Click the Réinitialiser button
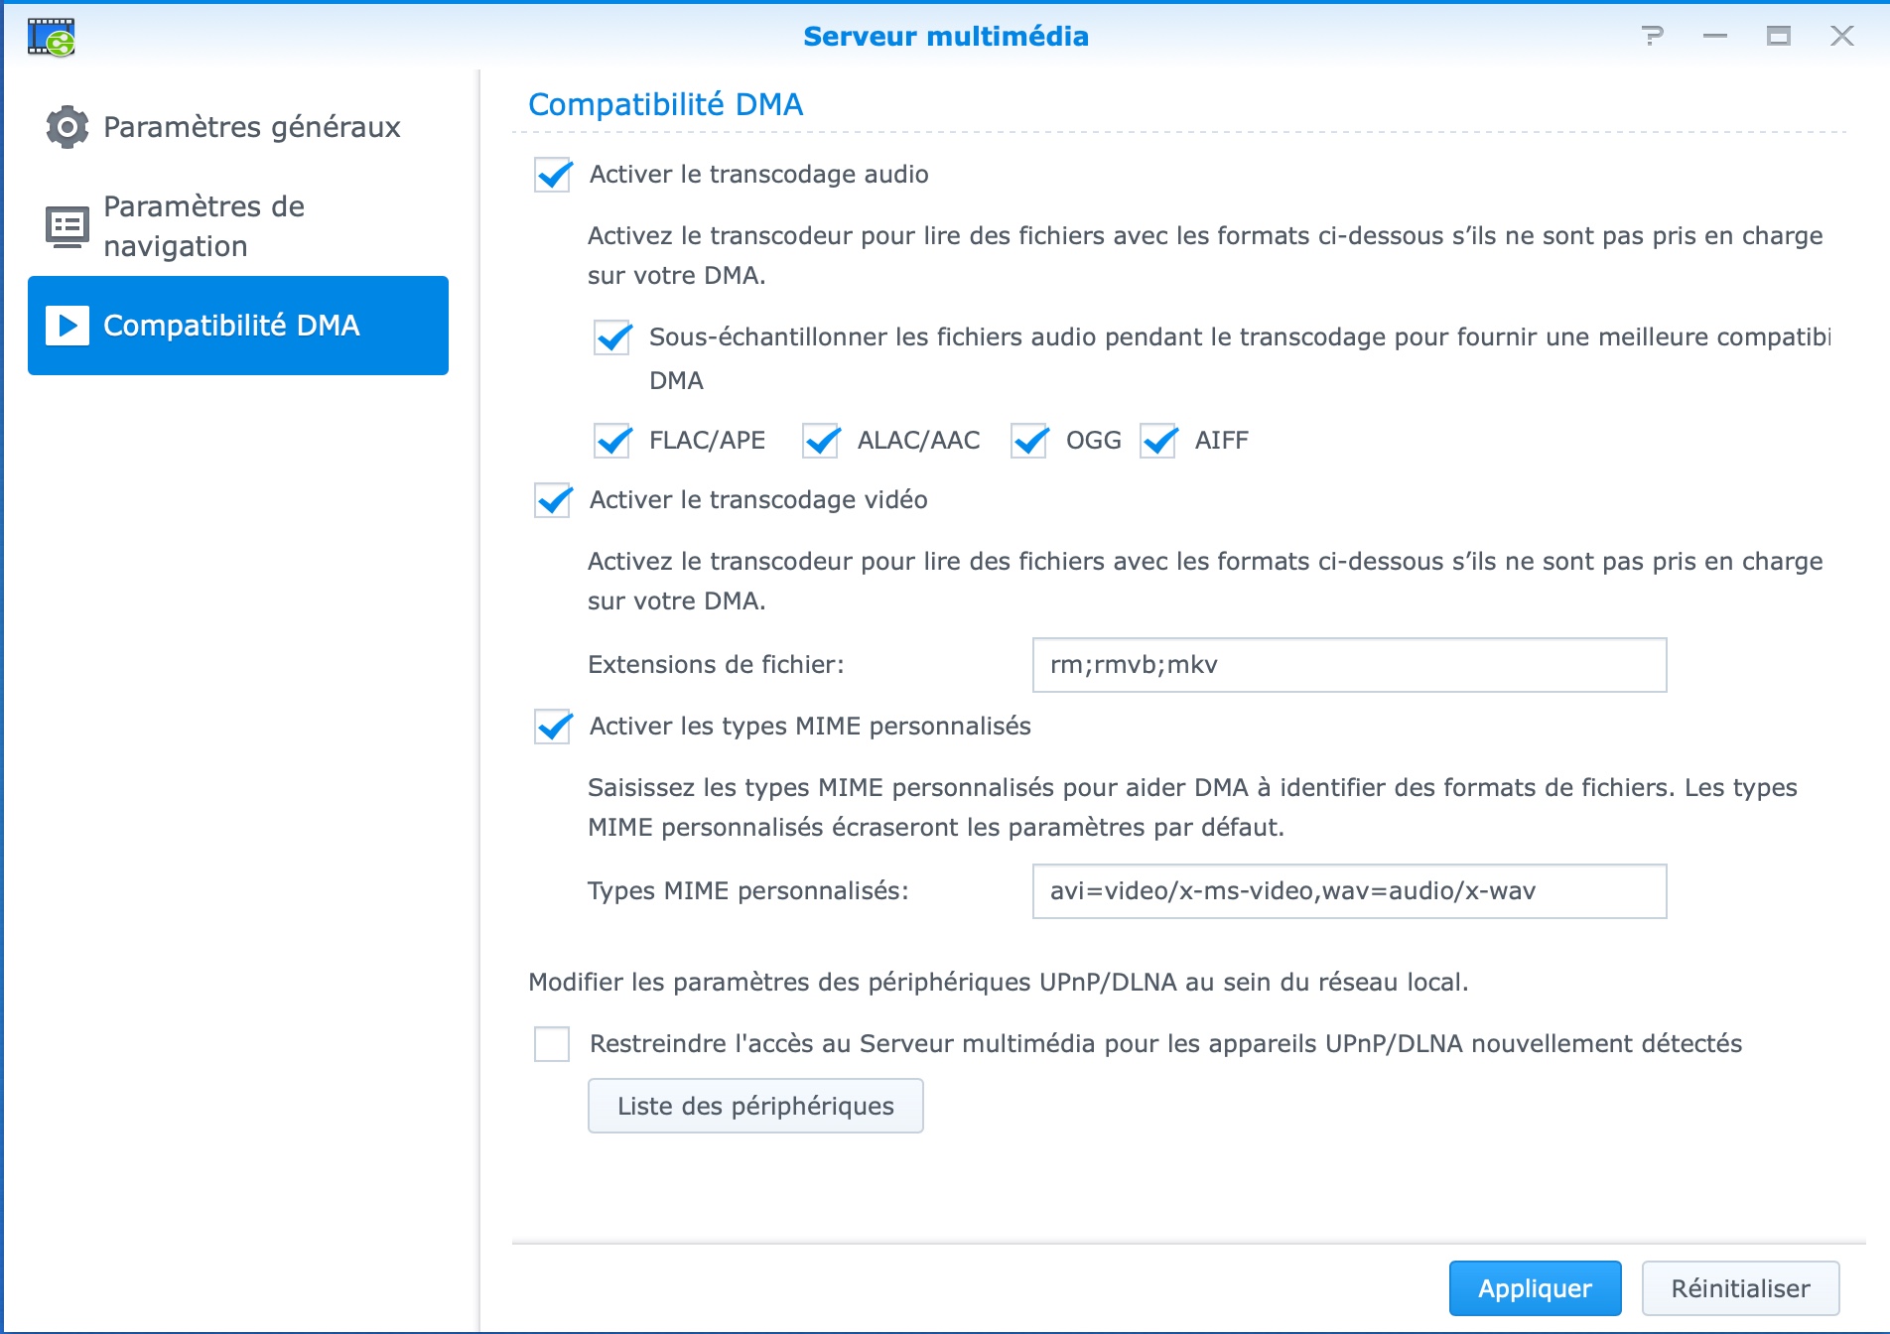The width and height of the screenshot is (1890, 1334). pyautogui.click(x=1740, y=1288)
